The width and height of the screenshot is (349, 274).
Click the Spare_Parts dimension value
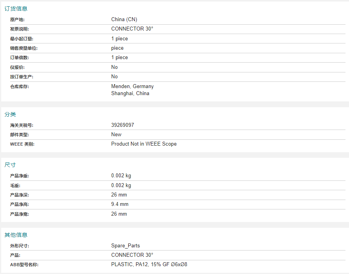[x=125, y=246]
